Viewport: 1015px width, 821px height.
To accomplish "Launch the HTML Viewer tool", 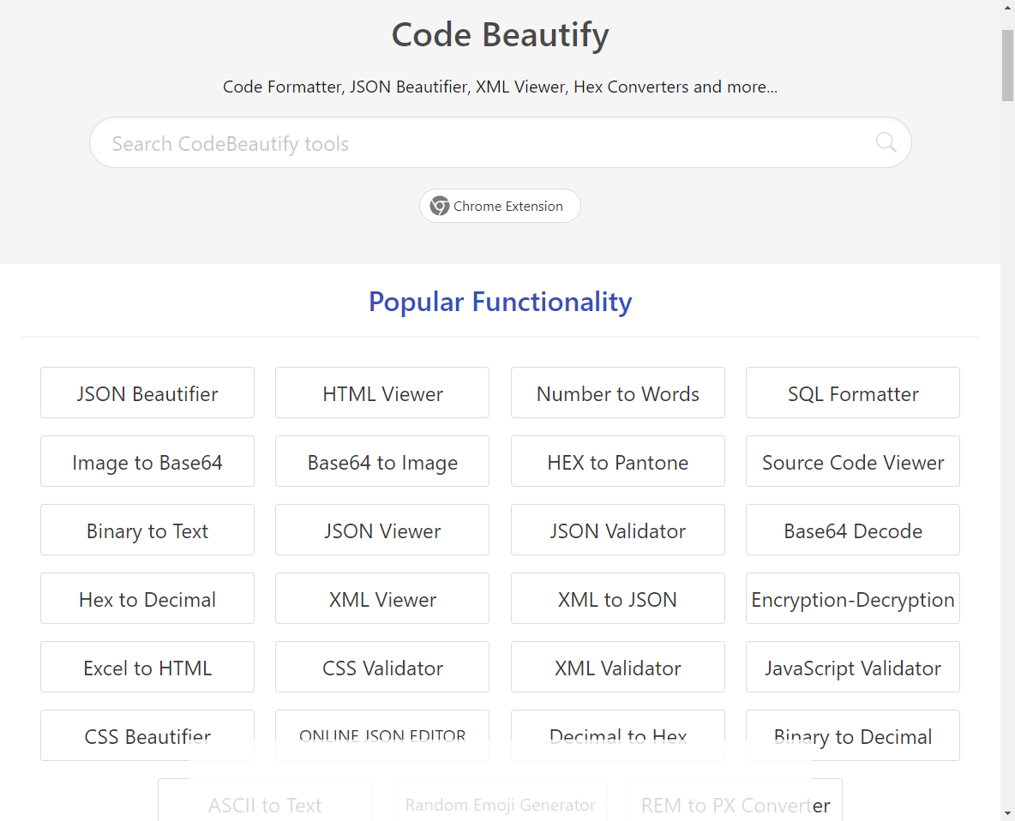I will (382, 393).
